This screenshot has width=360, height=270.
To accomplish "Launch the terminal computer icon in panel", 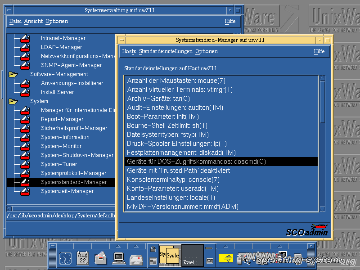I will tap(119, 258).
